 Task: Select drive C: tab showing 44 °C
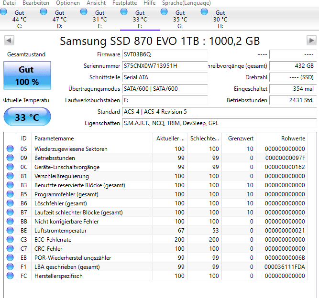(x=20, y=19)
